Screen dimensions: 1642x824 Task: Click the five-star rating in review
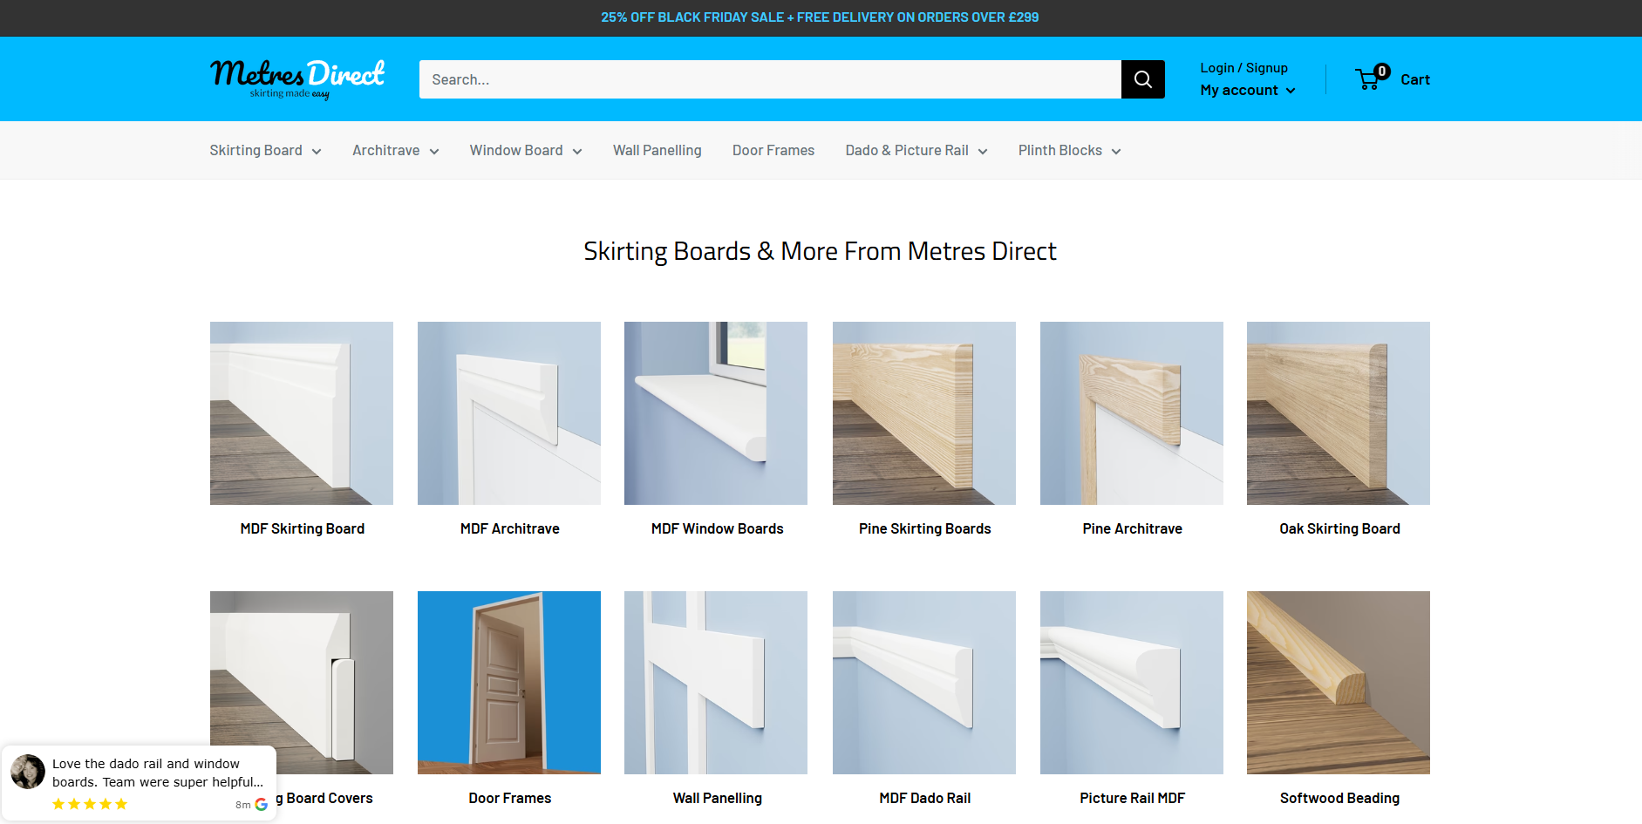pos(90,804)
